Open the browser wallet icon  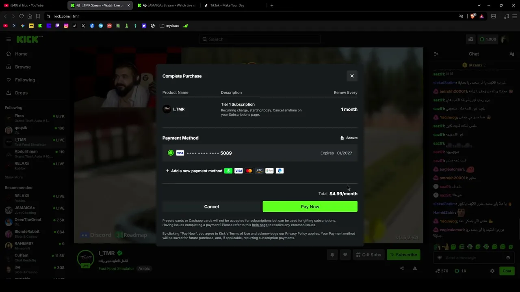click(494, 16)
